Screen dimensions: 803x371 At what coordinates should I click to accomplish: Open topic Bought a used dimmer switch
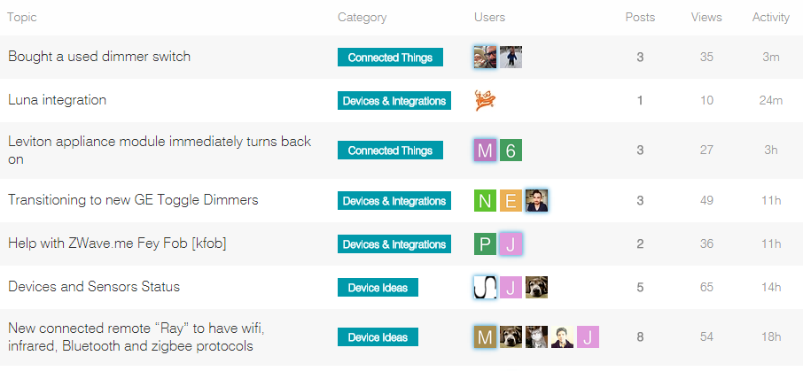coord(99,57)
